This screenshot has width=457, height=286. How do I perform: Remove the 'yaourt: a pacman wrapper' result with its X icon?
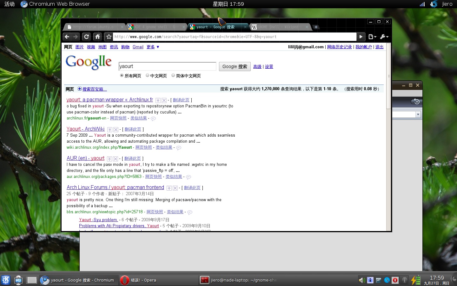click(164, 100)
